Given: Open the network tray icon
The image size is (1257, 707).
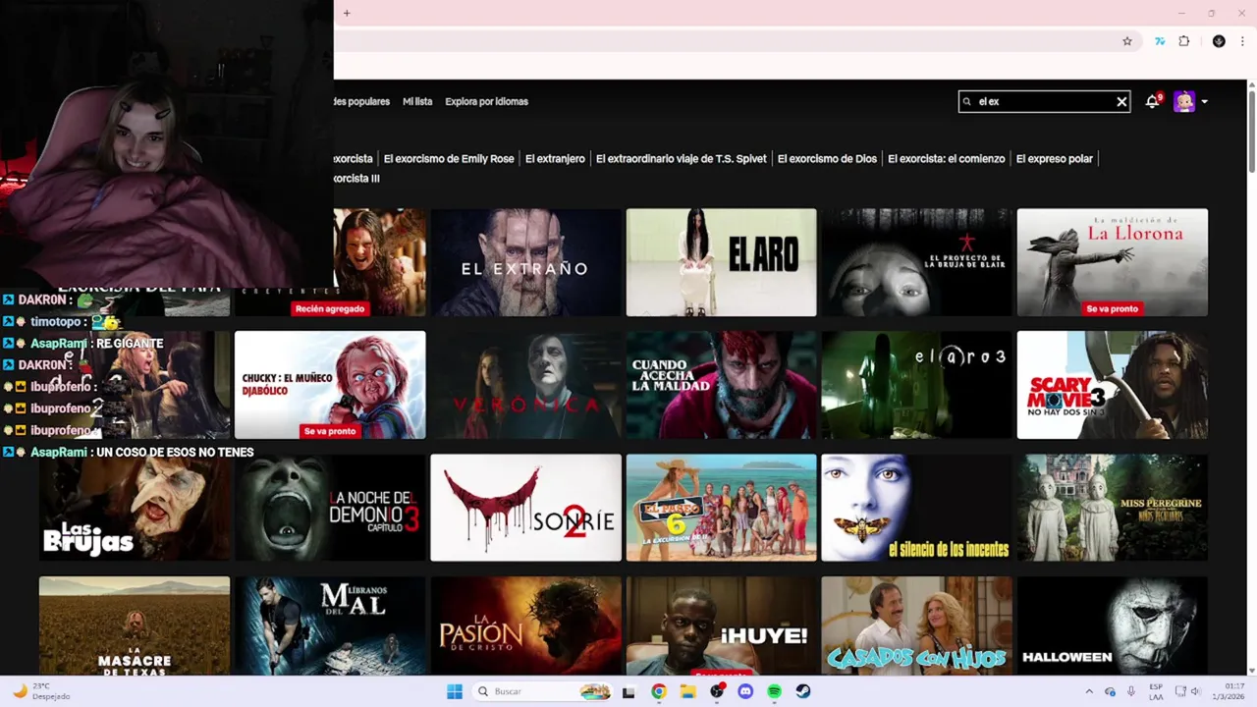Looking at the screenshot, I should [x=1180, y=691].
